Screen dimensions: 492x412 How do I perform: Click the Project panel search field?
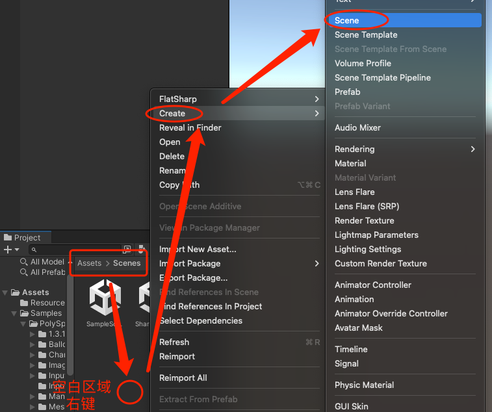tap(75, 250)
